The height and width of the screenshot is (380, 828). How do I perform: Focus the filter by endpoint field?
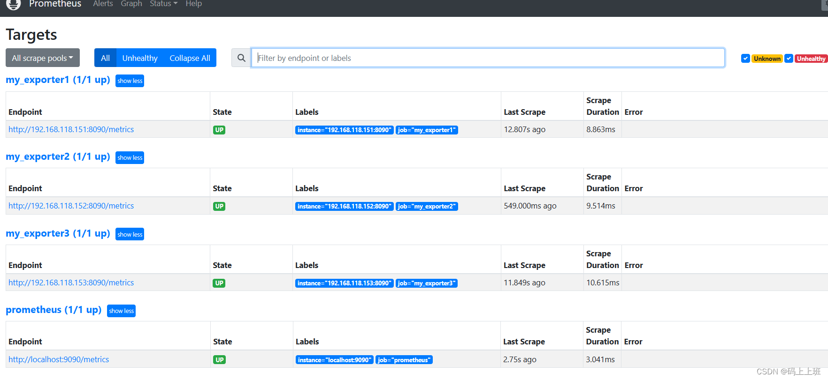(x=488, y=58)
